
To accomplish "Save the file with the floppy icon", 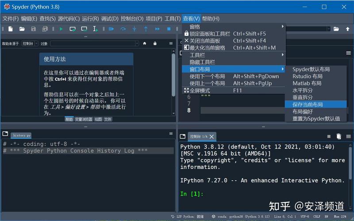I will click(34, 29).
